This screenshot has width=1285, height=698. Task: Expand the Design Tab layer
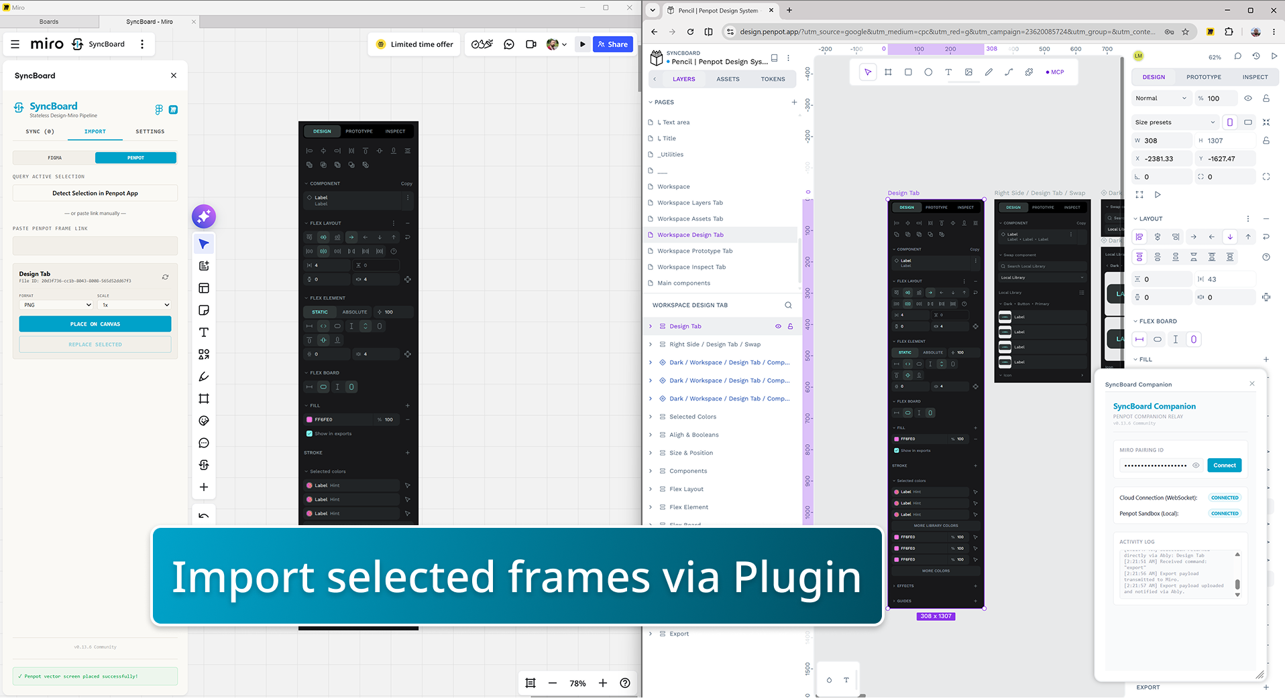(650, 326)
